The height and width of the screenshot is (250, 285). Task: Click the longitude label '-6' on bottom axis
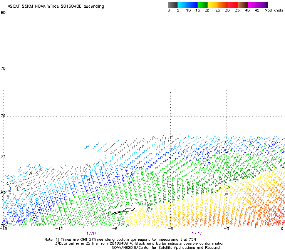click(171, 229)
